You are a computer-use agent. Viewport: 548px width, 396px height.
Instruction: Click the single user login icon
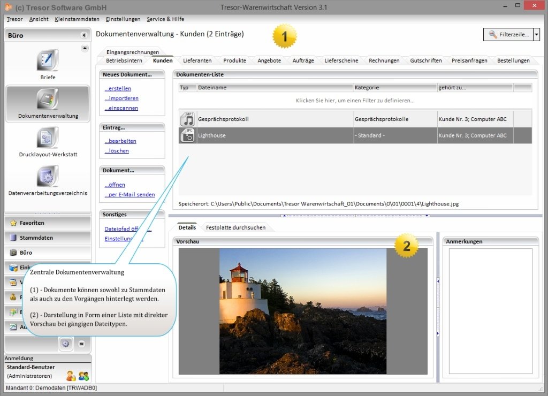pos(71,376)
